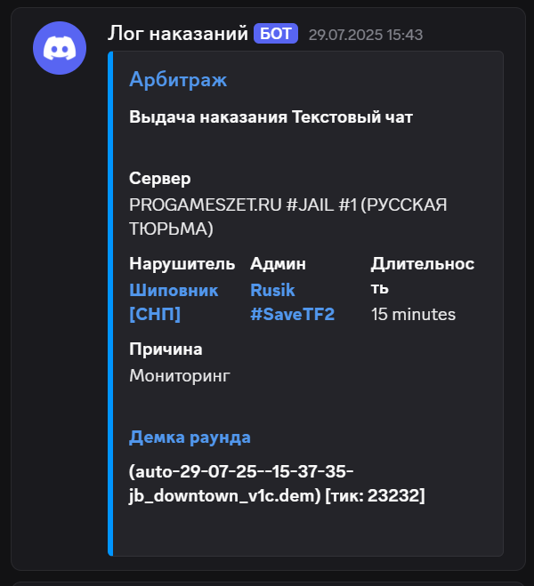Click the message timestamp 29.07.2025 15:43

coord(366,35)
